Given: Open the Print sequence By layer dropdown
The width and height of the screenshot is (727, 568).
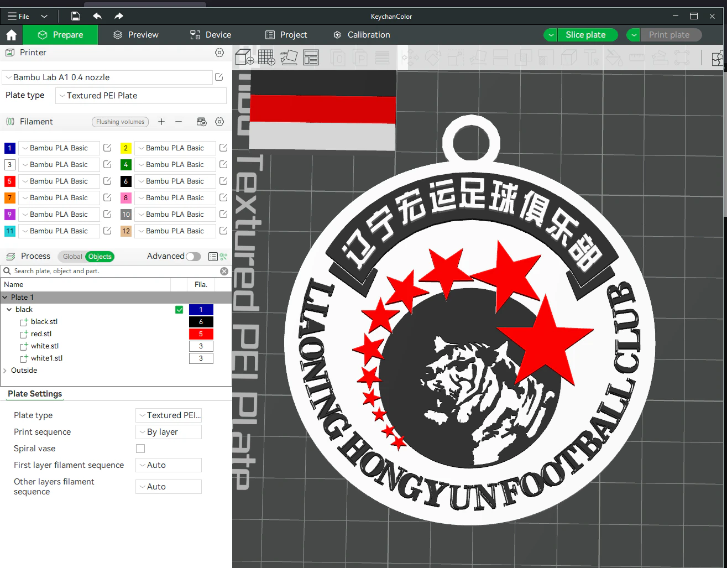Looking at the screenshot, I should click(169, 432).
